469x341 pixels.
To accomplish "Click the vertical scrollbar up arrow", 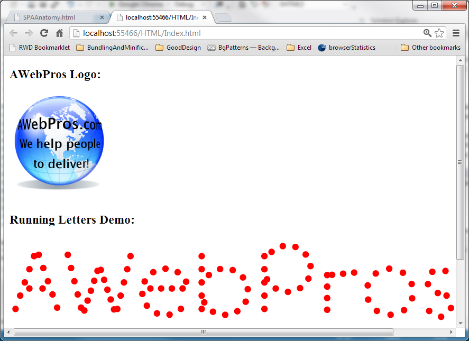I will pyautogui.click(x=461, y=60).
